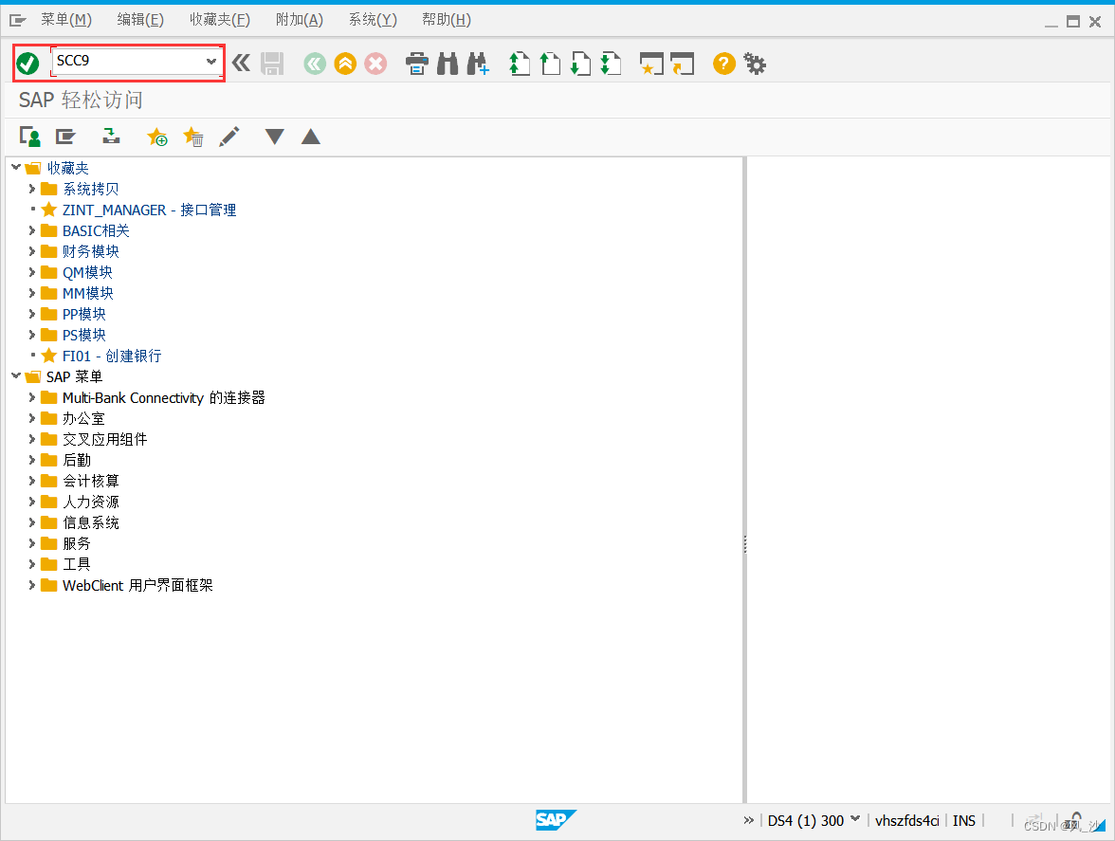The width and height of the screenshot is (1115, 841).
Task: Collapse the SAP 菜单 root node
Action: pyautogui.click(x=15, y=376)
